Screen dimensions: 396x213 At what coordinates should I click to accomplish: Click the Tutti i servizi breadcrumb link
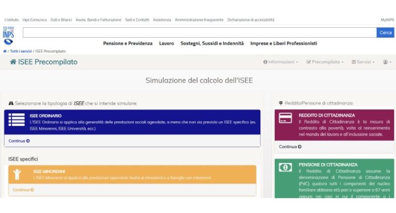coord(21,51)
